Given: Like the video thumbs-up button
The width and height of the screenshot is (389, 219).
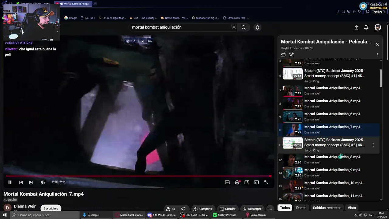Looking at the screenshot, I should point(170,209).
